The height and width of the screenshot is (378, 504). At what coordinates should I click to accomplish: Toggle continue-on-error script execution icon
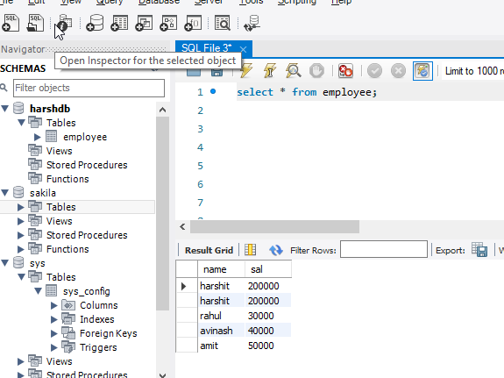(x=346, y=70)
